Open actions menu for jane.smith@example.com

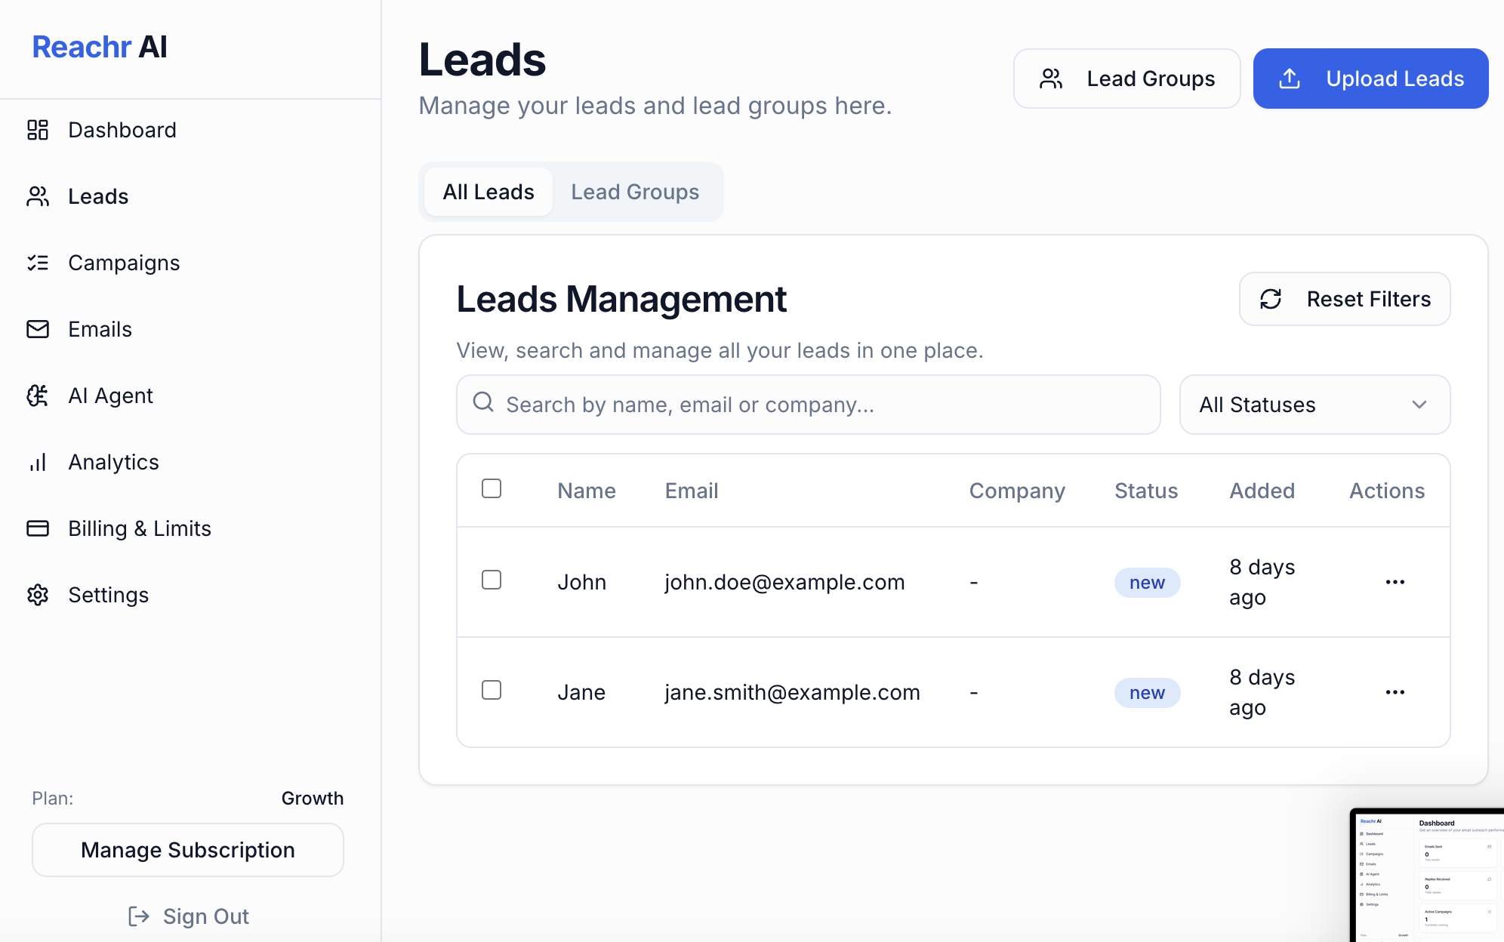[1395, 692]
